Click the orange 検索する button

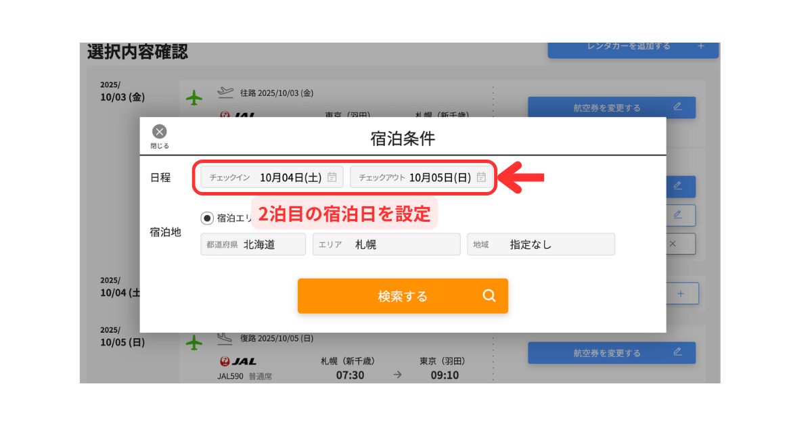pos(403,296)
